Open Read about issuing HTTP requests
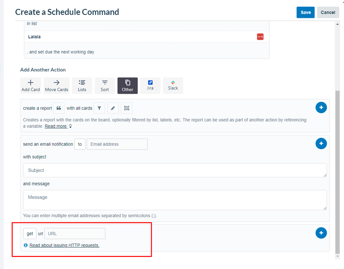The width and height of the screenshot is (344, 269). point(64,245)
